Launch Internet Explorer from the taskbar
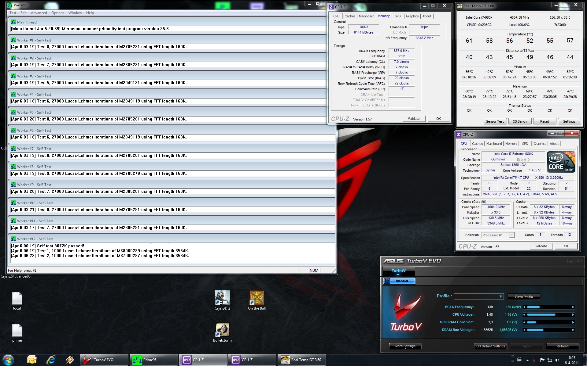Viewport: 587px width, 366px height. 51,360
